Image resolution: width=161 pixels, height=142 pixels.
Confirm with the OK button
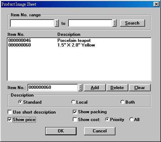tap(61, 131)
